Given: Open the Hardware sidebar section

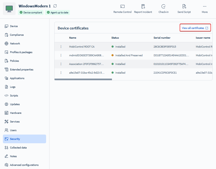Looking at the screenshot, I should click(16, 113).
